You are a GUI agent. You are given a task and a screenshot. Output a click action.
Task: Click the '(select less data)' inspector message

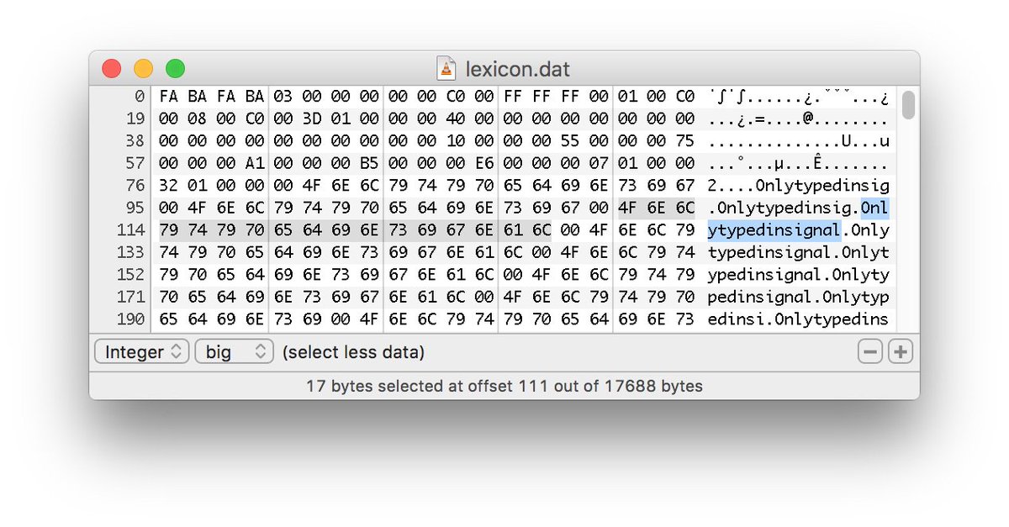tap(353, 352)
